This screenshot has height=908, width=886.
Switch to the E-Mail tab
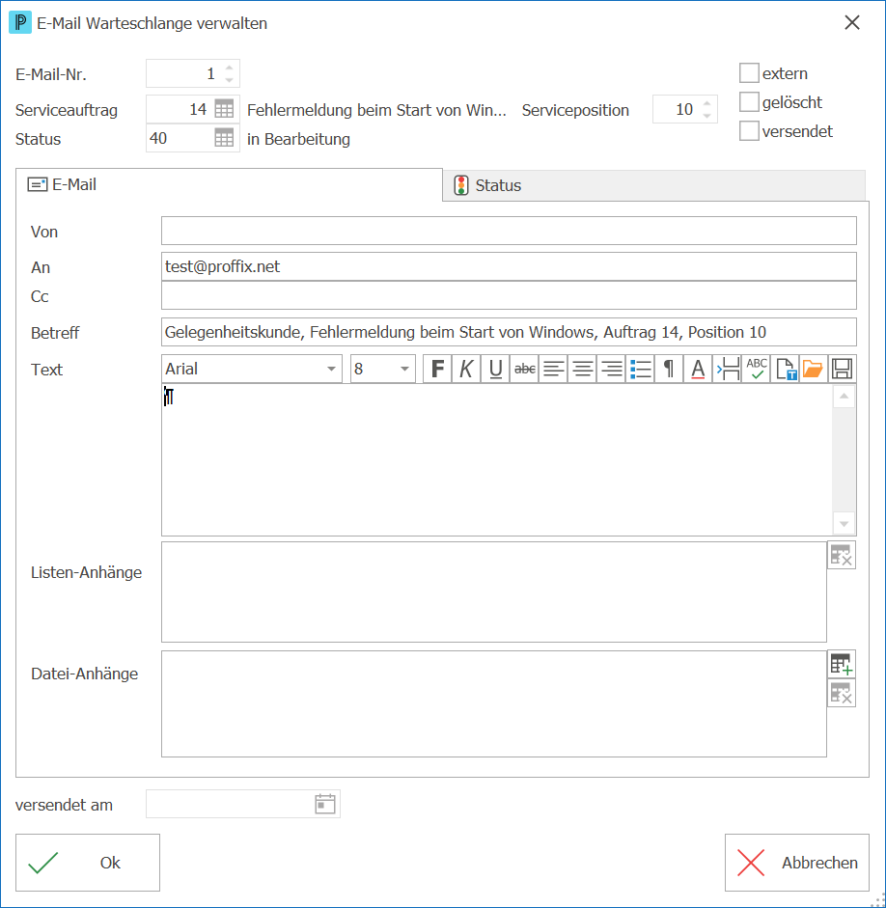[230, 184]
